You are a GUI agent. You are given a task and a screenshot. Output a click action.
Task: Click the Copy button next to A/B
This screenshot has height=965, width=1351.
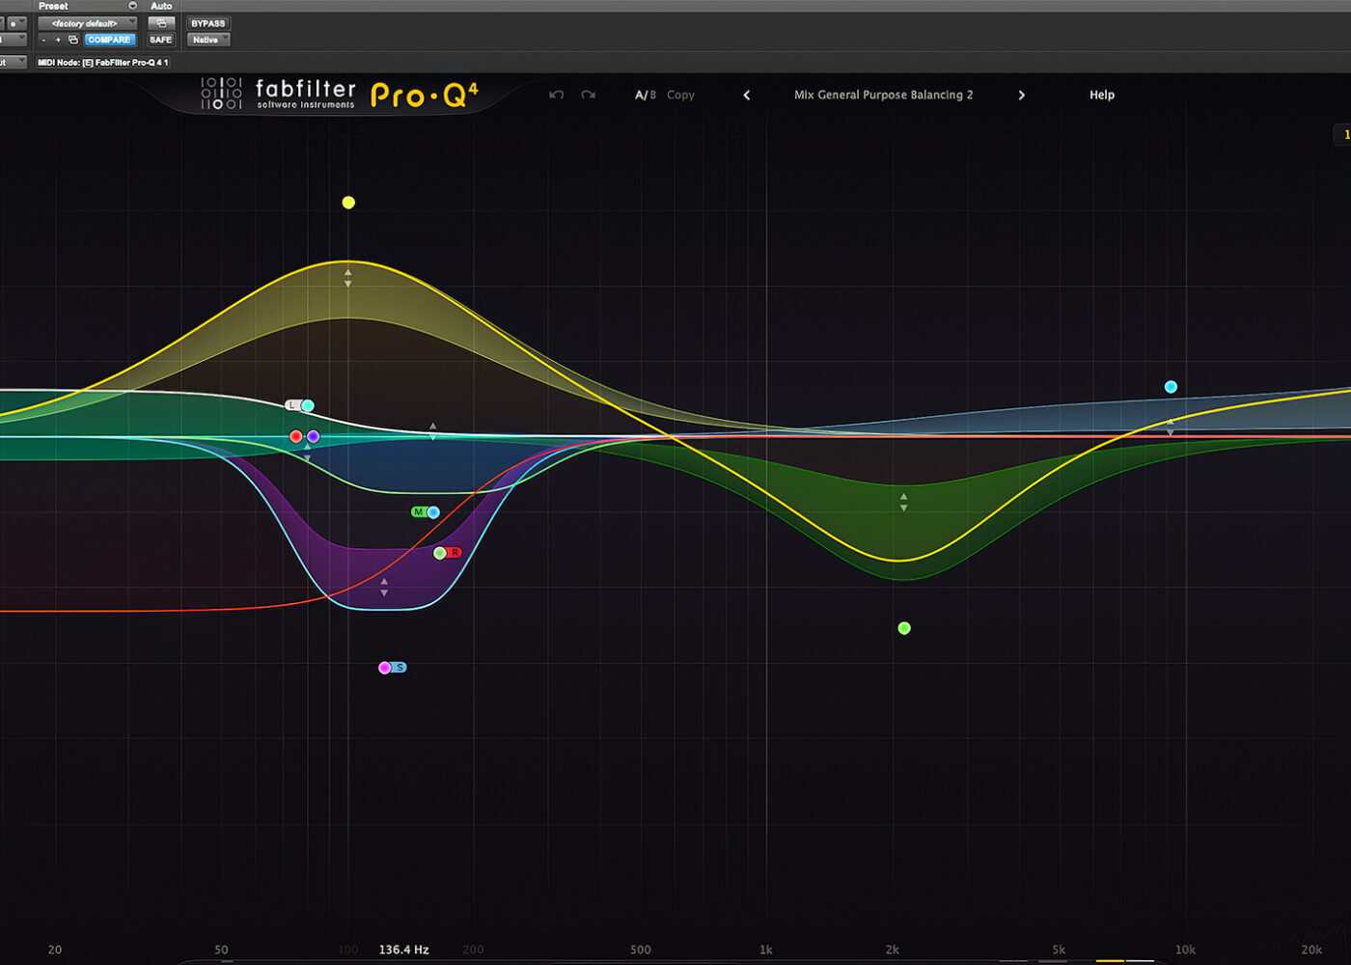coord(680,95)
